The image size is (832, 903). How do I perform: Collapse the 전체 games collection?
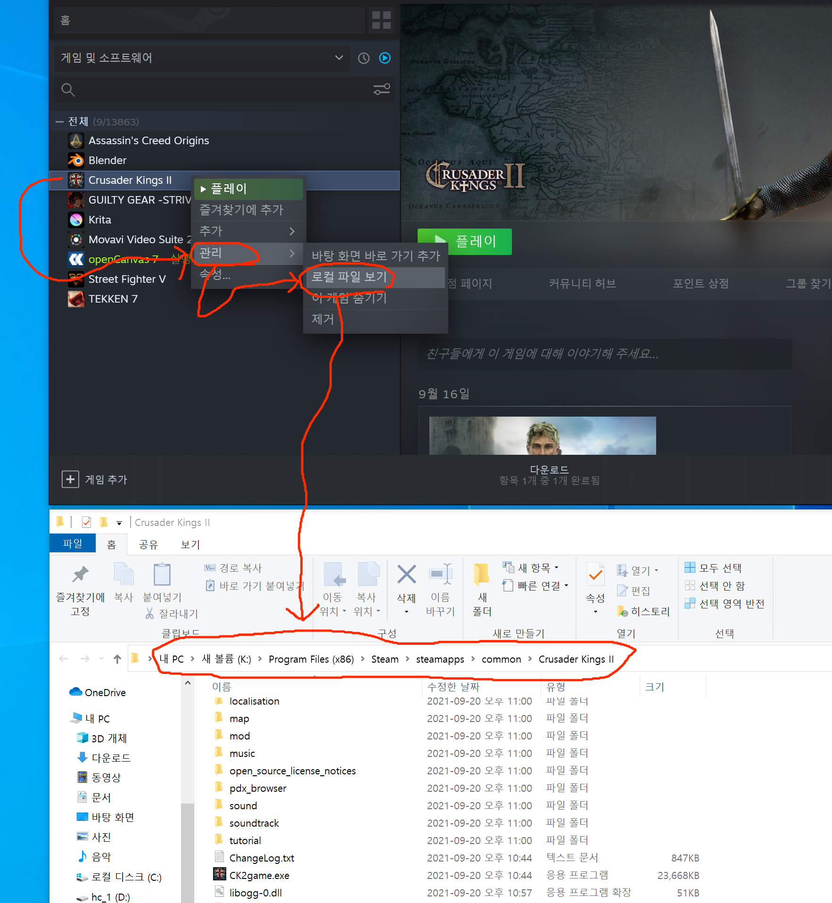click(x=59, y=122)
